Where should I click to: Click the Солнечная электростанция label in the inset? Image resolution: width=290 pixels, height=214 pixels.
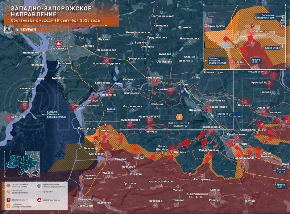(x=265, y=16)
